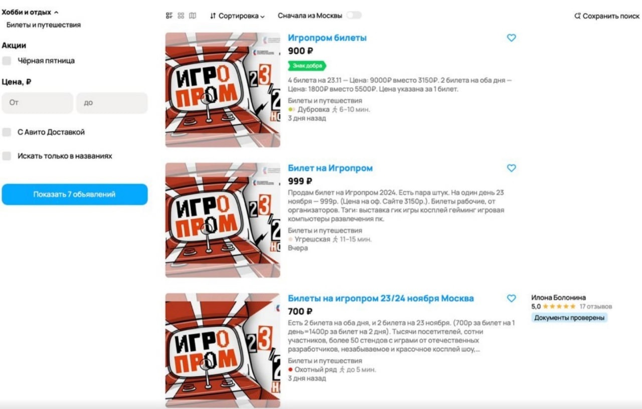Favorite the "Игропром билеты" listing heart
642x409 pixels.
(x=511, y=38)
